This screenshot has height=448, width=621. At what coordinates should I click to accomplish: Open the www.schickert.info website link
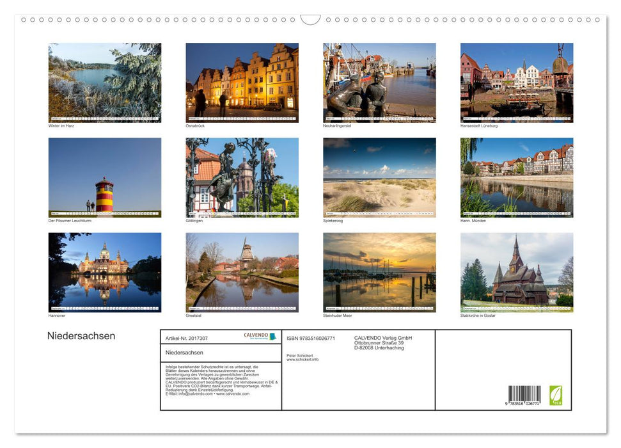[302, 359]
